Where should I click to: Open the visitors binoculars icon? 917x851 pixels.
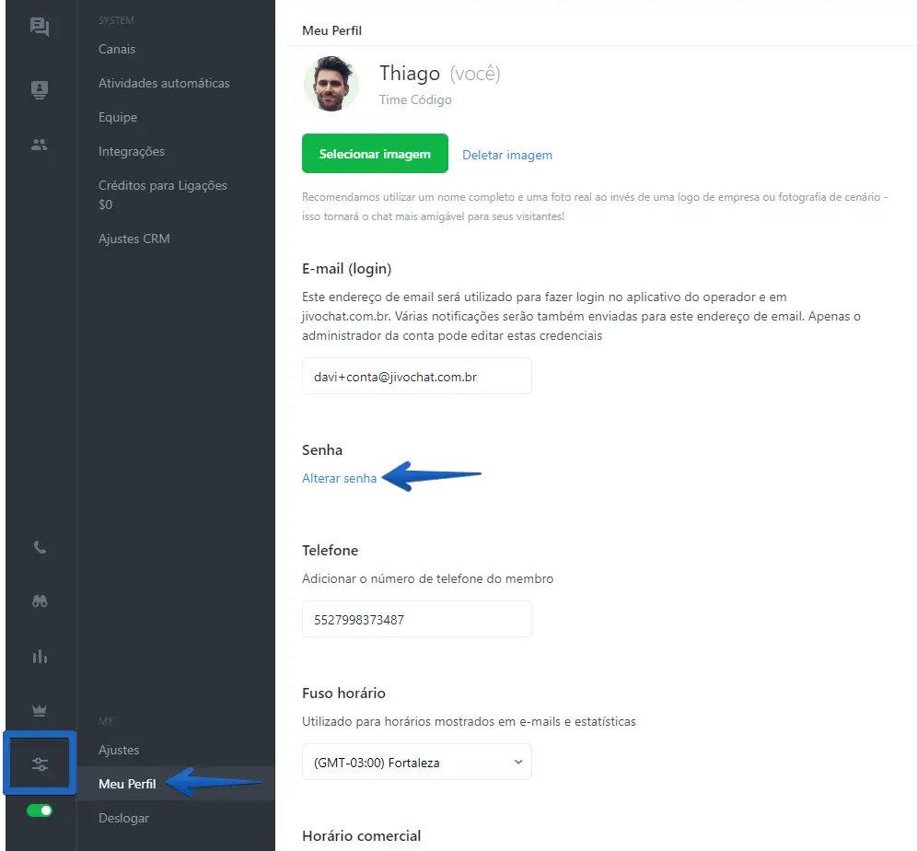[39, 601]
